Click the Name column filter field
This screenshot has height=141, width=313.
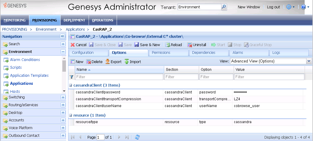click(119, 77)
